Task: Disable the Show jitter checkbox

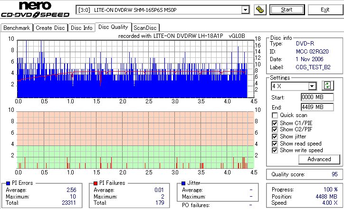Action: pos(275,136)
